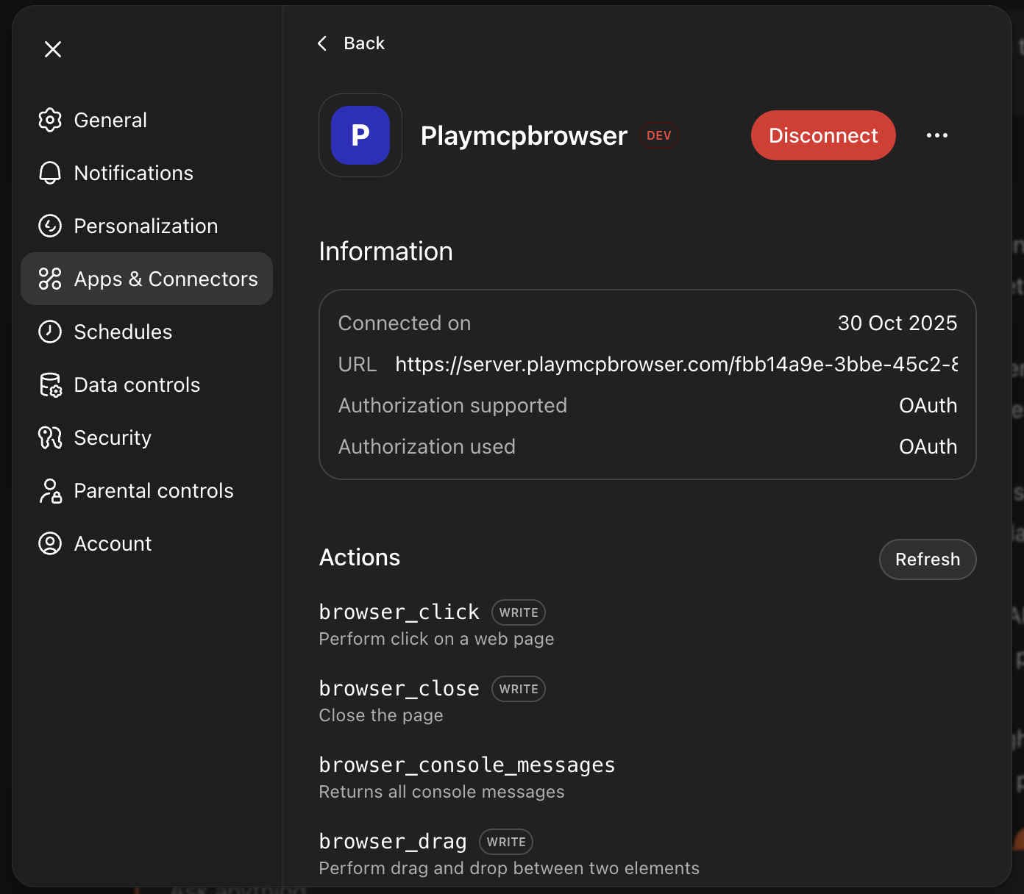Open Schedules via clock icon
Screen dimensions: 1024x894
point(49,332)
